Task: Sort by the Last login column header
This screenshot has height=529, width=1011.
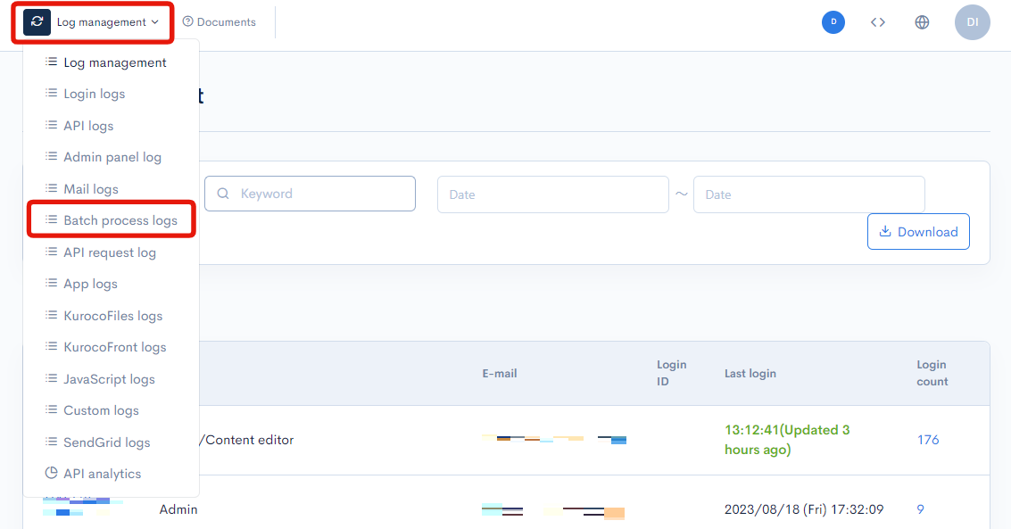Action: coord(750,374)
